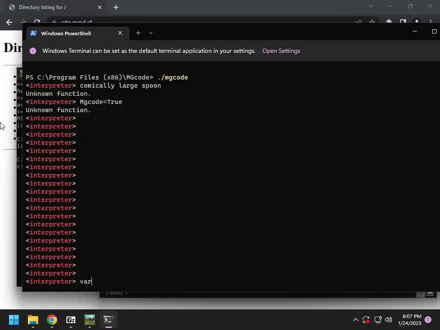The image size is (440, 330).
Task: Open the clock showing 6:07 PM
Action: (409, 320)
